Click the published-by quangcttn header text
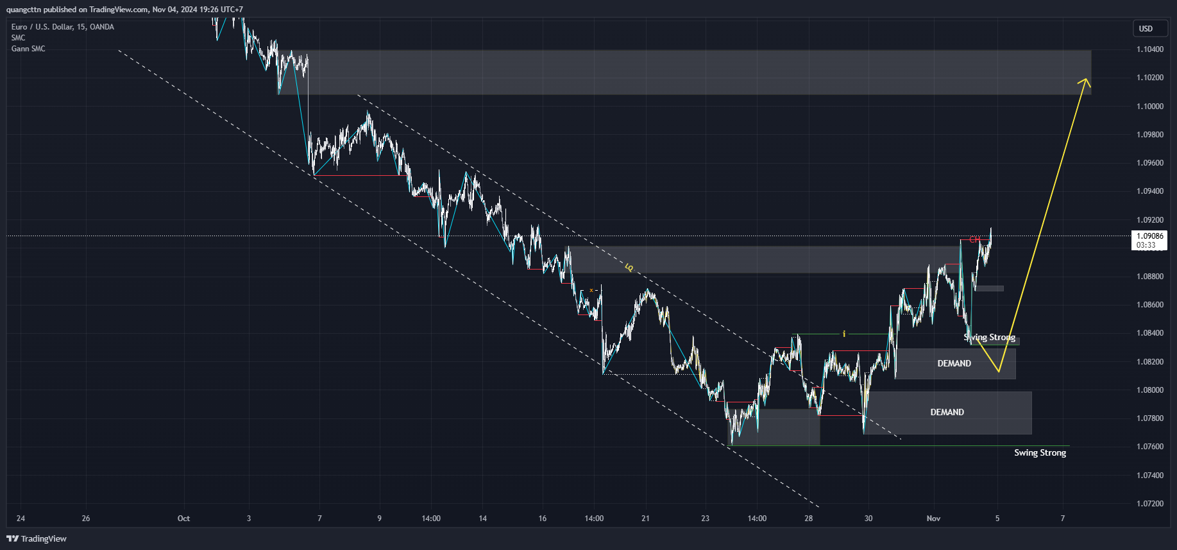This screenshot has width=1177, height=550. tap(124, 10)
